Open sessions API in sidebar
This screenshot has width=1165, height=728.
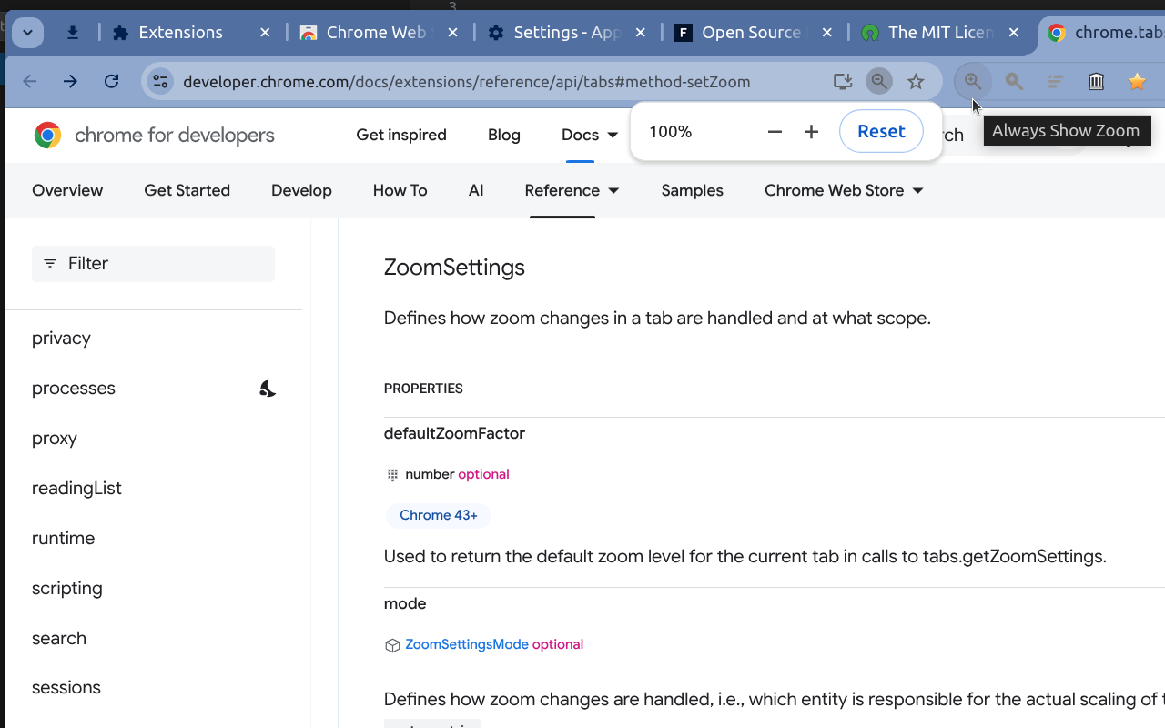pyautogui.click(x=66, y=688)
